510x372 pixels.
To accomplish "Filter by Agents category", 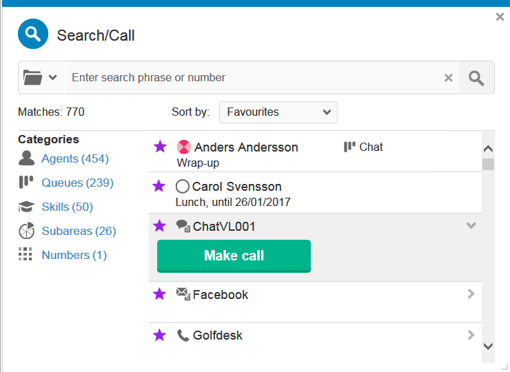I will click(x=74, y=158).
